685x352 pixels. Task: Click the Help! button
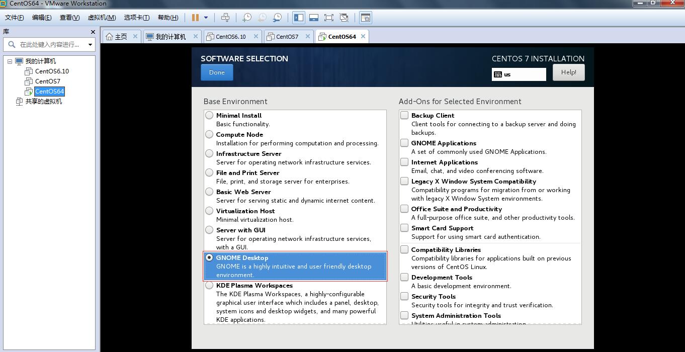[568, 72]
